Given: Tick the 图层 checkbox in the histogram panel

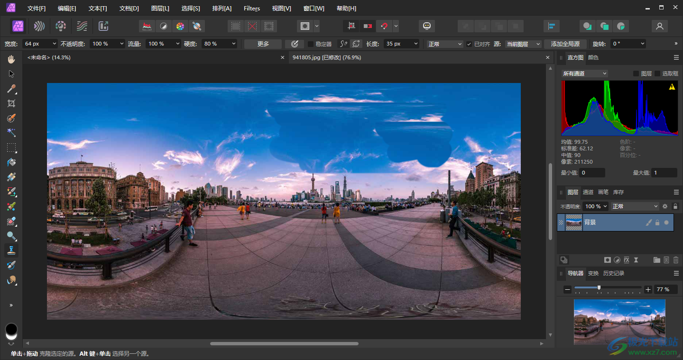Looking at the screenshot, I should click(636, 74).
